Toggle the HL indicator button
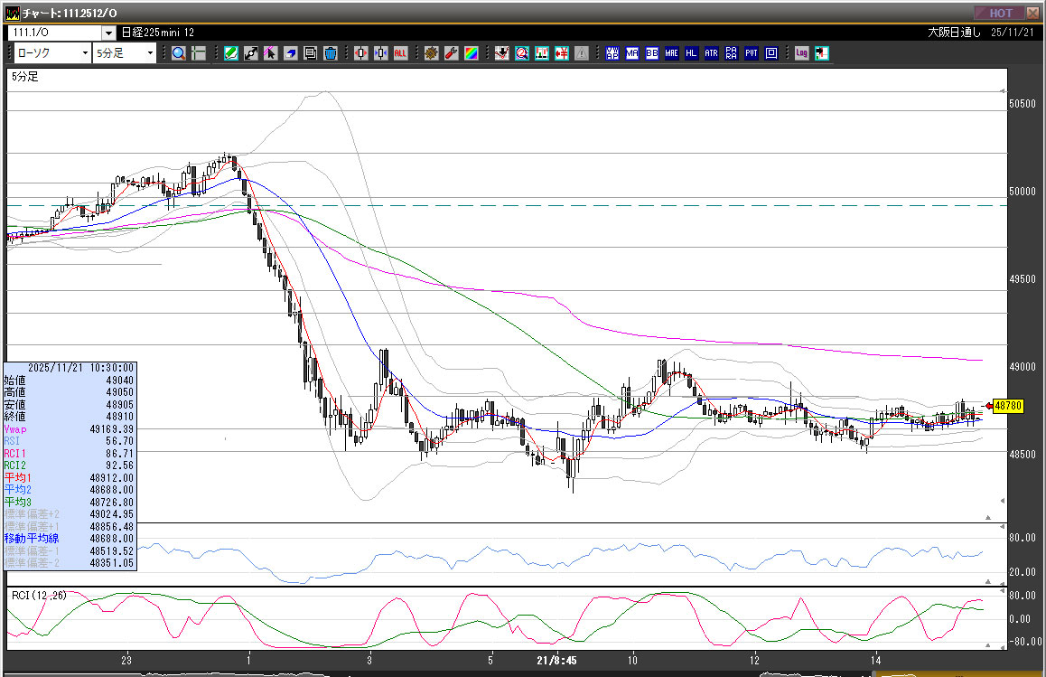Screen dimensions: 1046x677 coord(691,53)
